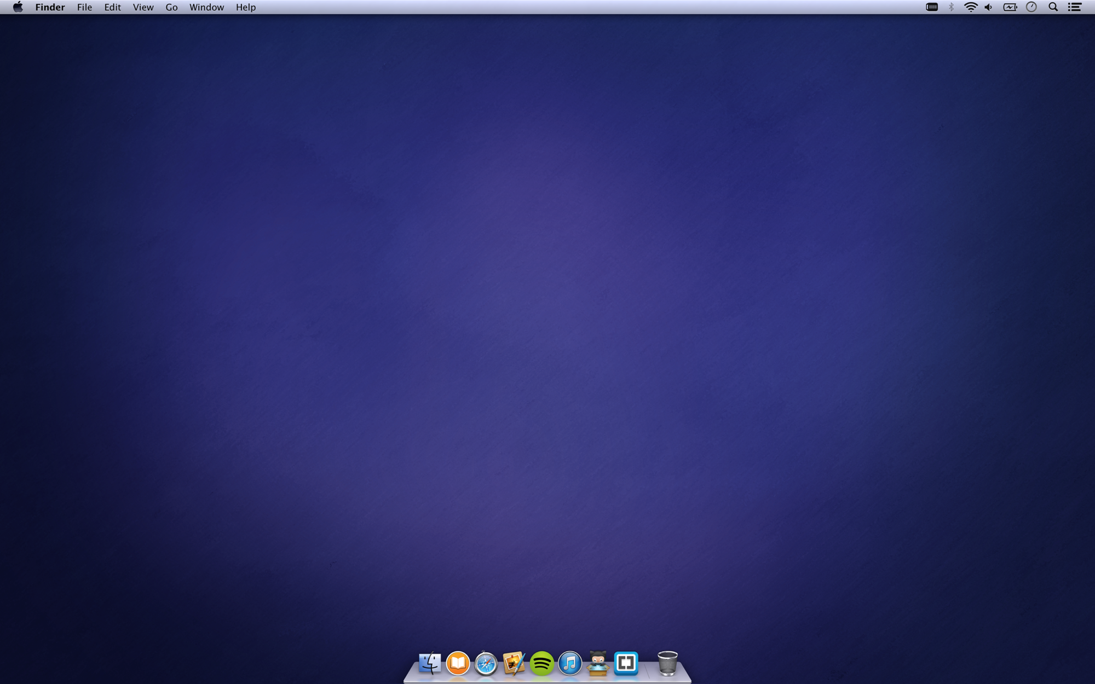The image size is (1095, 684).
Task: Open Spotlight search magnifier
Action: (1053, 7)
